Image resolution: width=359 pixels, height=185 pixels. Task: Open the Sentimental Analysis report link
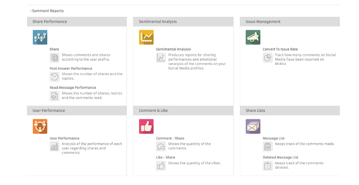click(x=173, y=49)
